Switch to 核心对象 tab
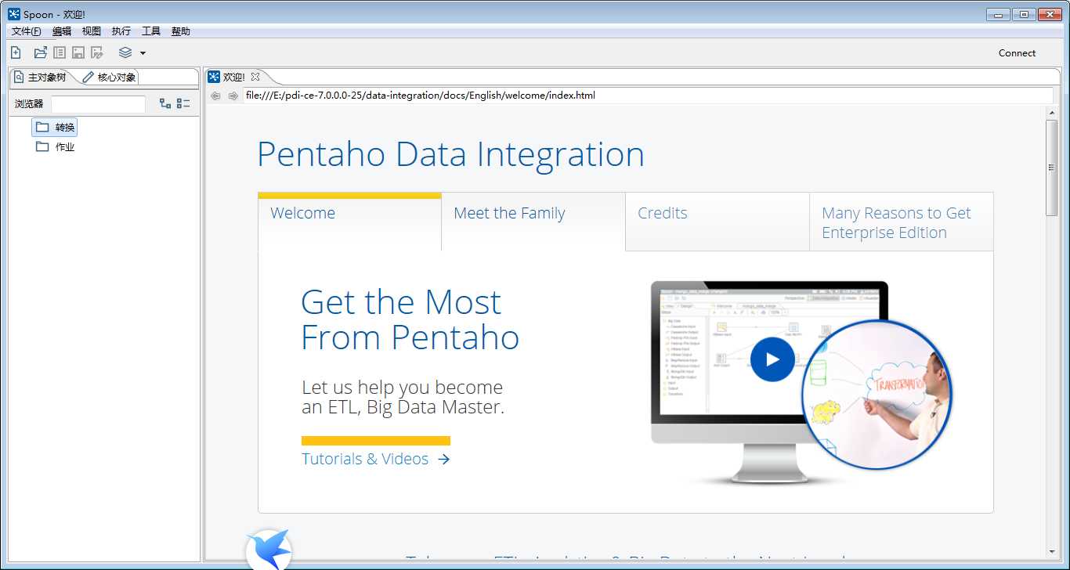 click(x=110, y=78)
